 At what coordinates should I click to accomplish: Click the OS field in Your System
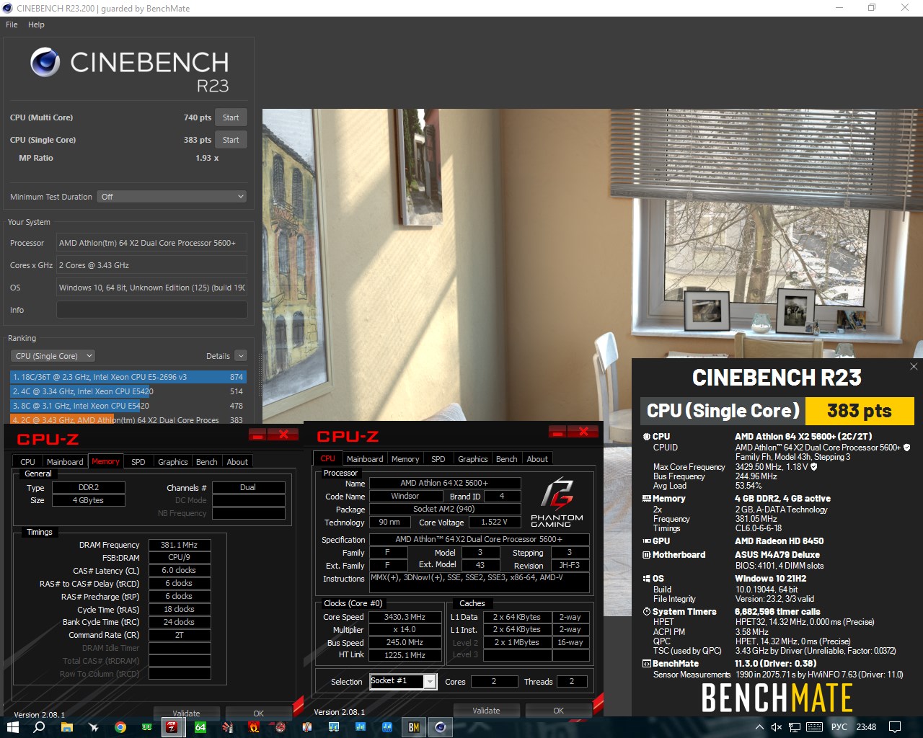[151, 288]
